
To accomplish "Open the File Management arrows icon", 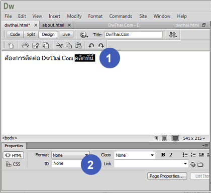I will tap(173, 35).
